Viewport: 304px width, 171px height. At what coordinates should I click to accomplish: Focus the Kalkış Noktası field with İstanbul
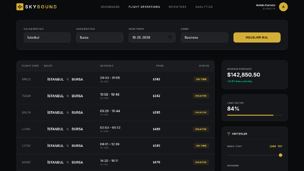(47, 38)
